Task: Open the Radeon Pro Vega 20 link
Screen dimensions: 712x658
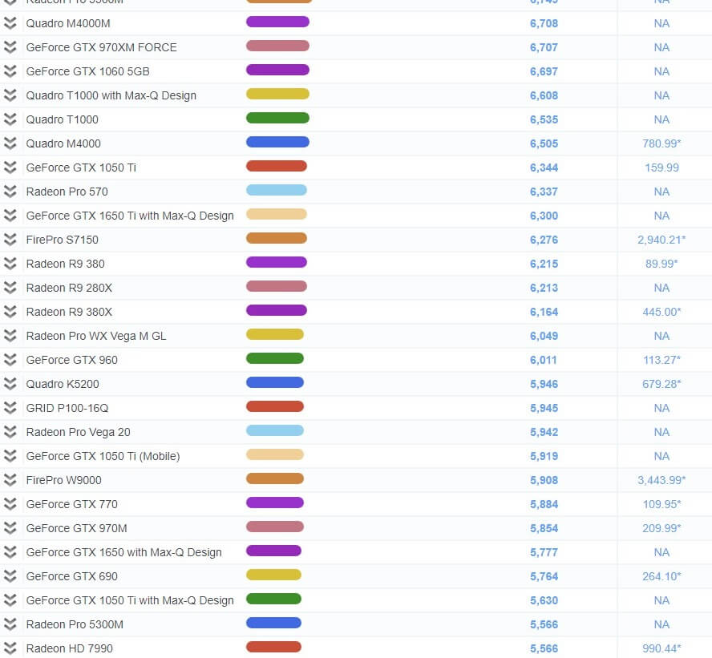Action: (78, 433)
